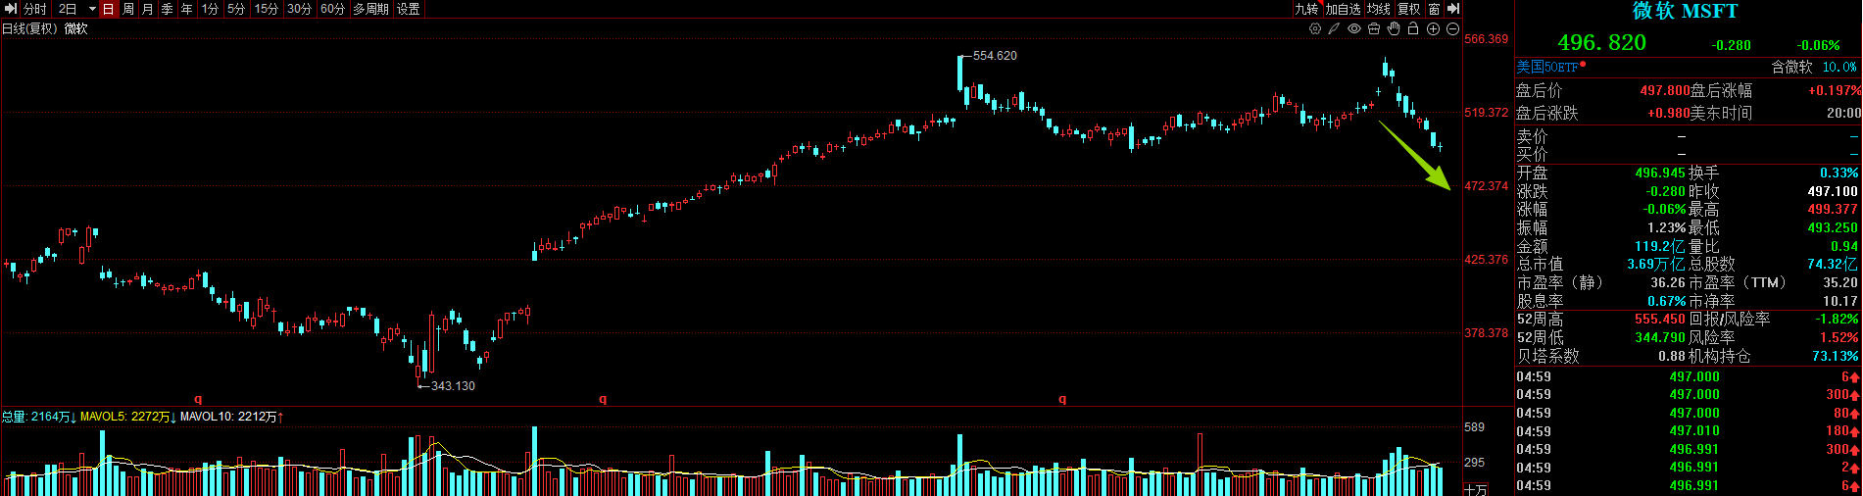Switch to 30分 chart period
The width and height of the screenshot is (1863, 496).
(300, 9)
